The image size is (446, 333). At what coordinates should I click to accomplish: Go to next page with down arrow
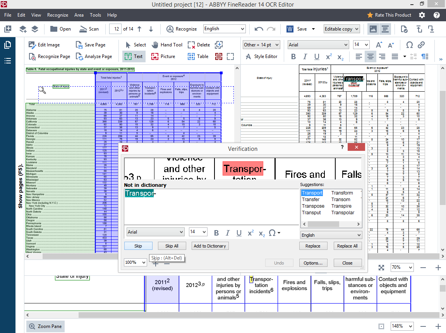click(151, 29)
